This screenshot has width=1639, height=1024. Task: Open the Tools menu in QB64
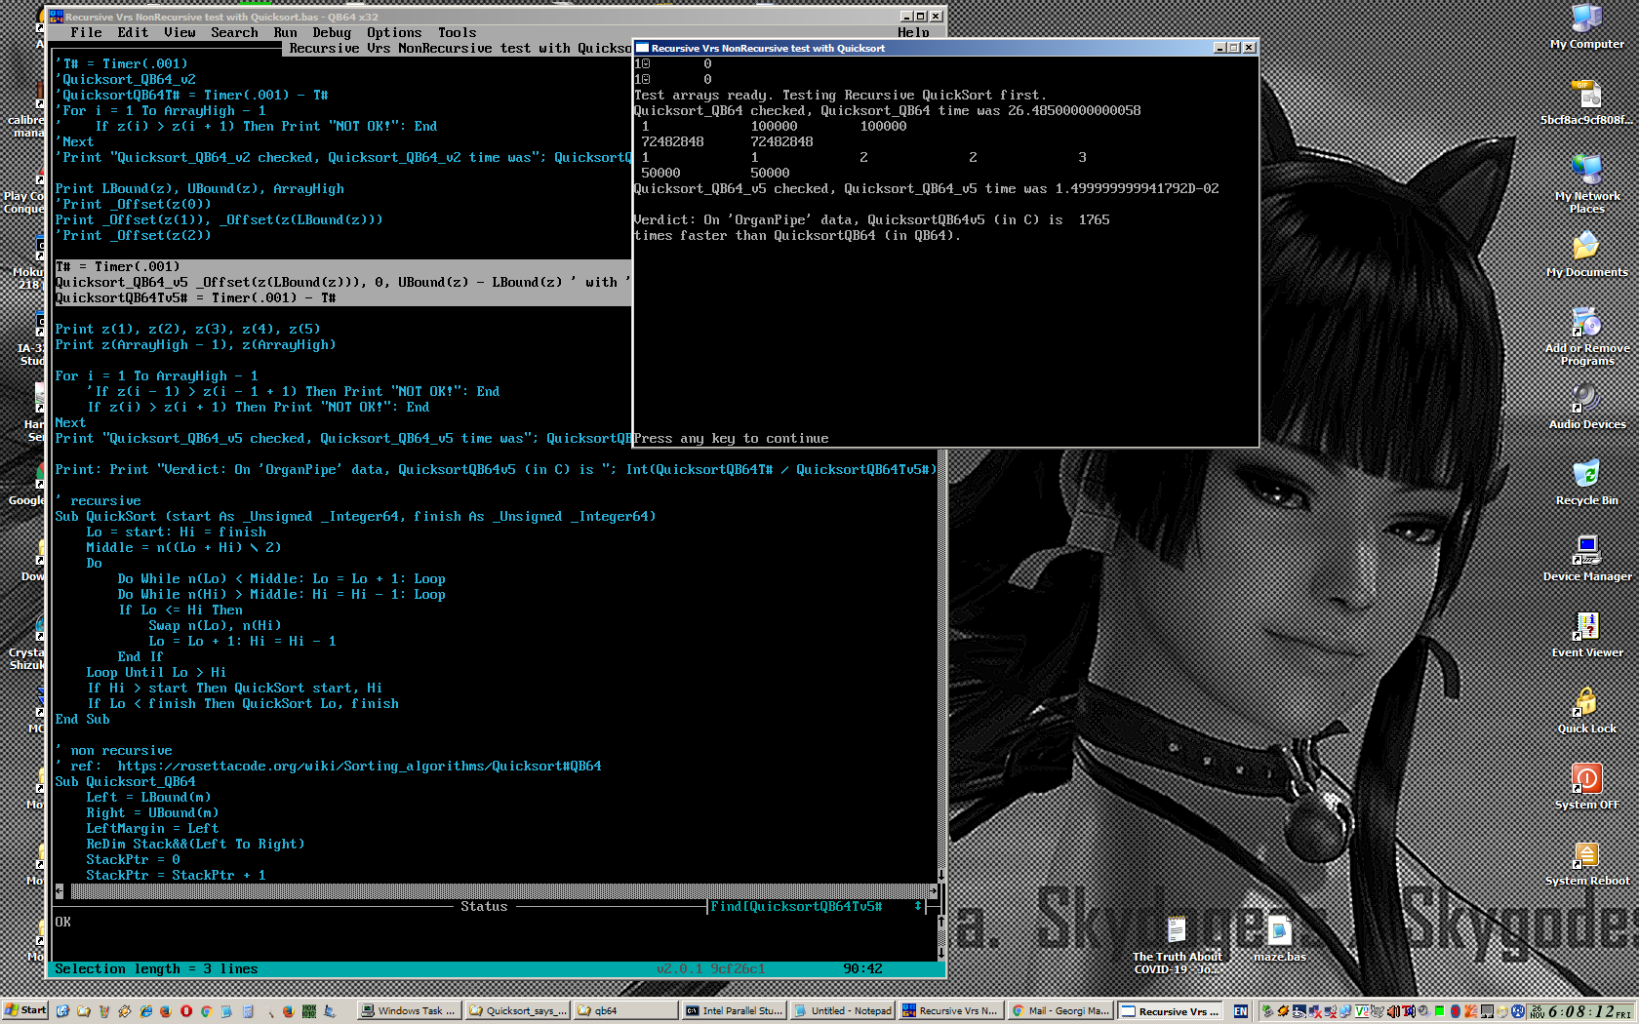click(457, 32)
